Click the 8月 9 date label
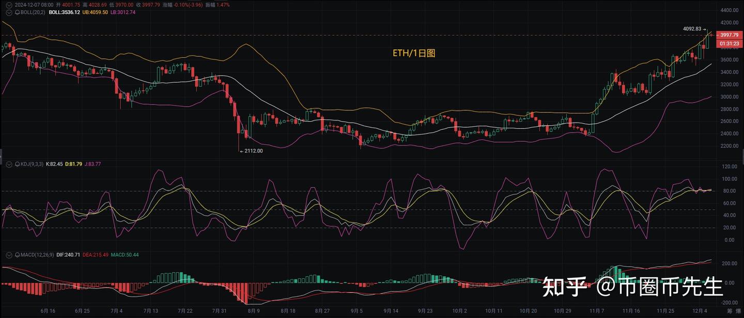Screen dimensions: 744x318 pyautogui.click(x=254, y=311)
